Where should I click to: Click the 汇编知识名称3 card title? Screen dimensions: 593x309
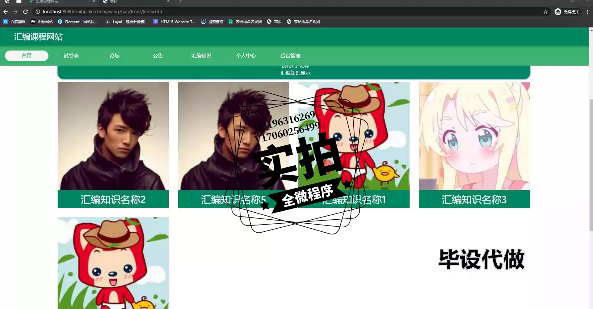pyautogui.click(x=474, y=200)
